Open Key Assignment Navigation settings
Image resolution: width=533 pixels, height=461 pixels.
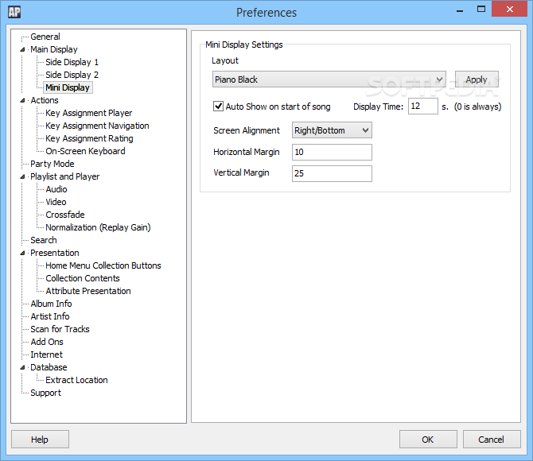tap(97, 126)
